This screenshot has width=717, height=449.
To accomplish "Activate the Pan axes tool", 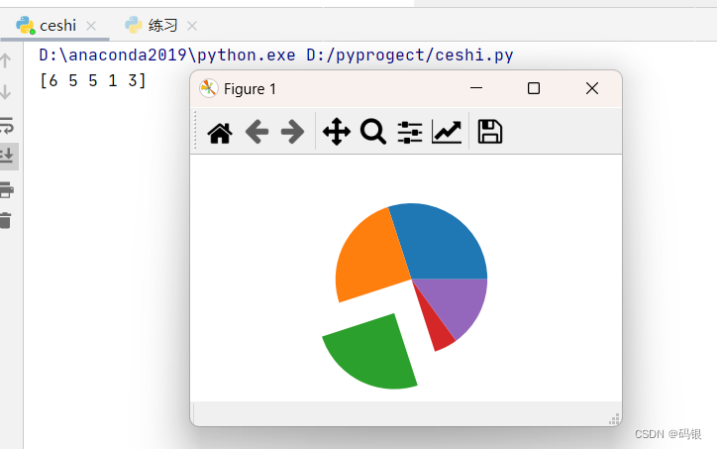I will click(x=337, y=132).
